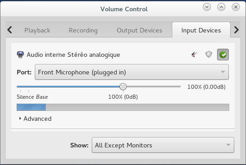The width and height of the screenshot is (246, 165).
Task: Click the blue input level meter bar
Action: (x=123, y=107)
